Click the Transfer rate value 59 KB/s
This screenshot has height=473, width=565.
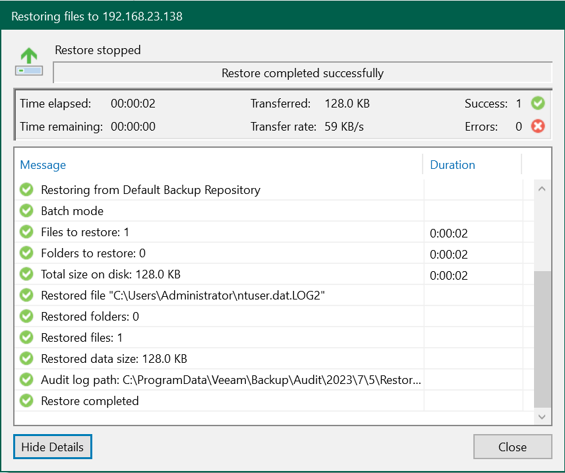(344, 127)
